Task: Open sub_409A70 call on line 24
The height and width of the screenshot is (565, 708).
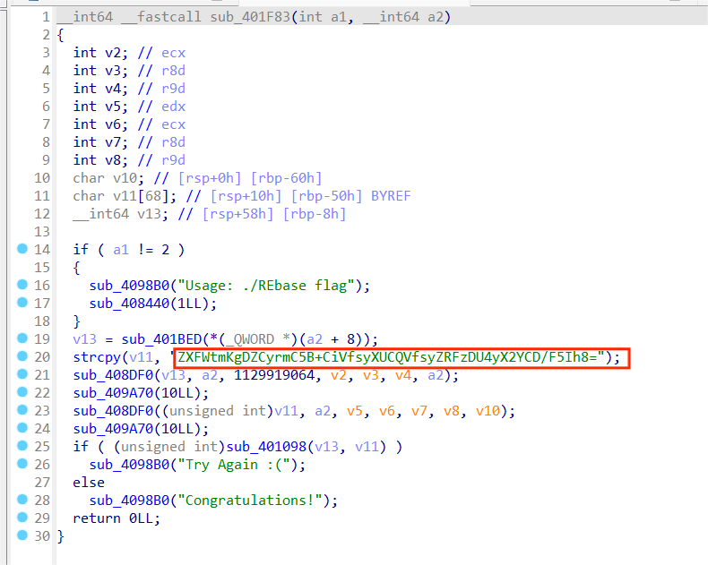Action: (113, 429)
